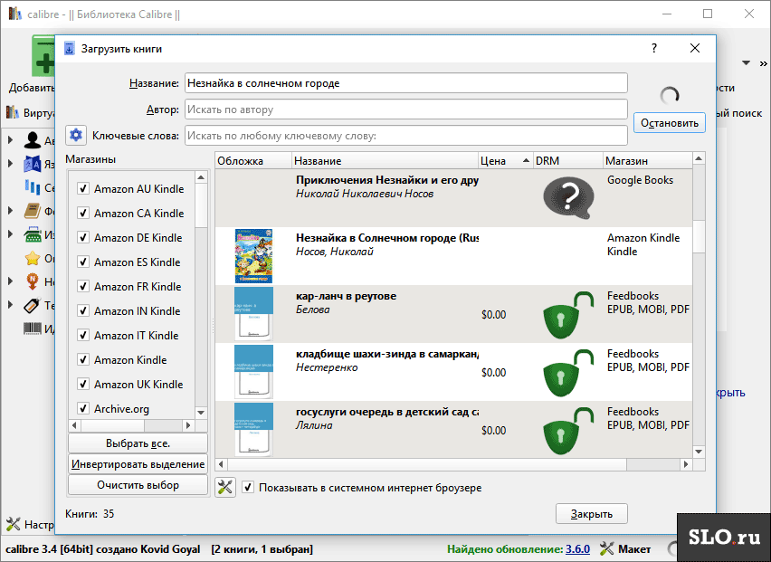
Task: Uncheck Amazon DE Kindle store
Action: [x=83, y=237]
